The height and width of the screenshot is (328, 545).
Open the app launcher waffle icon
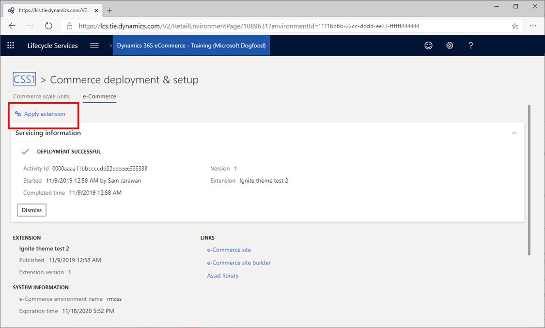pyautogui.click(x=10, y=45)
